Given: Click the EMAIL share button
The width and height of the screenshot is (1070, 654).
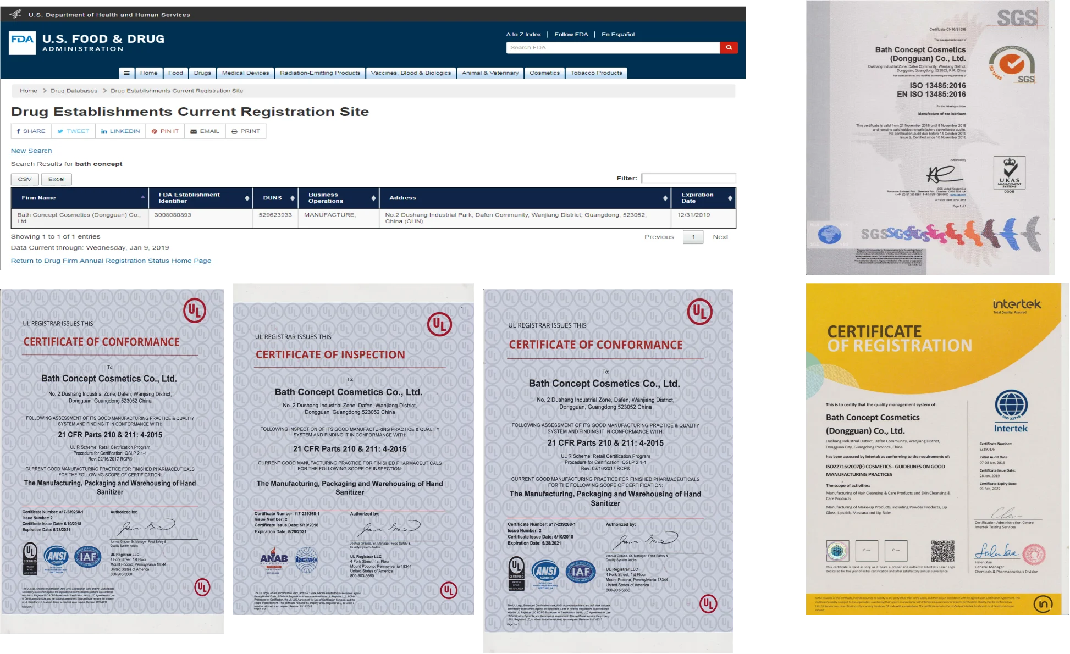Looking at the screenshot, I should [205, 131].
